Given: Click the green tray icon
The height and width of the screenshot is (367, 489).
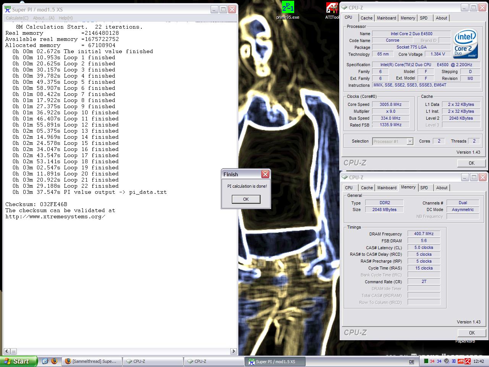Looking at the screenshot, I should [x=426, y=361].
